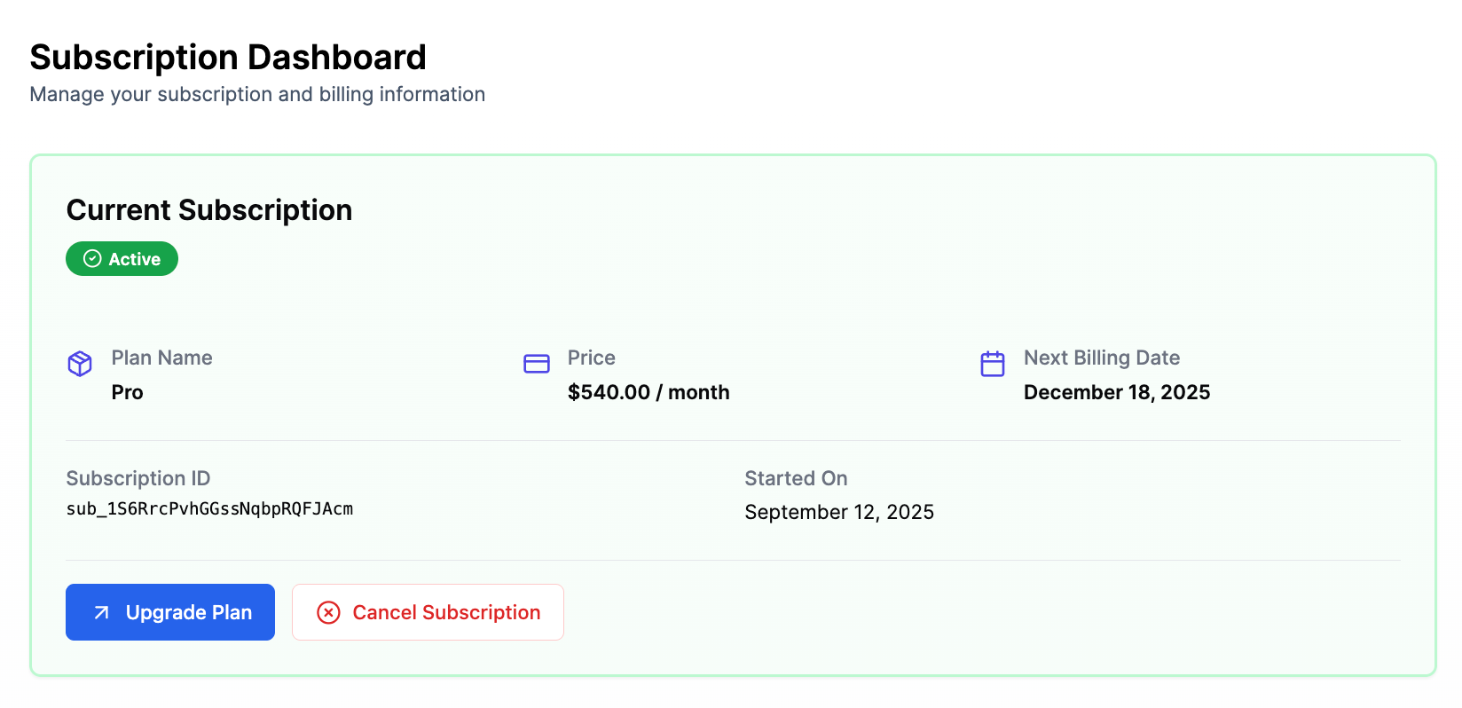Click the September 12, 2025 start date
Image resolution: width=1462 pixels, height=708 pixels.
click(x=839, y=512)
